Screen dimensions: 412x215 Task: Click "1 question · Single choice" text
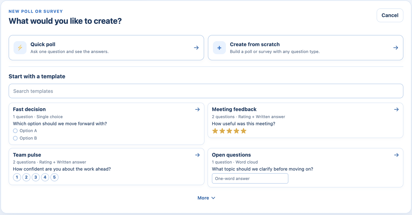pos(38,117)
